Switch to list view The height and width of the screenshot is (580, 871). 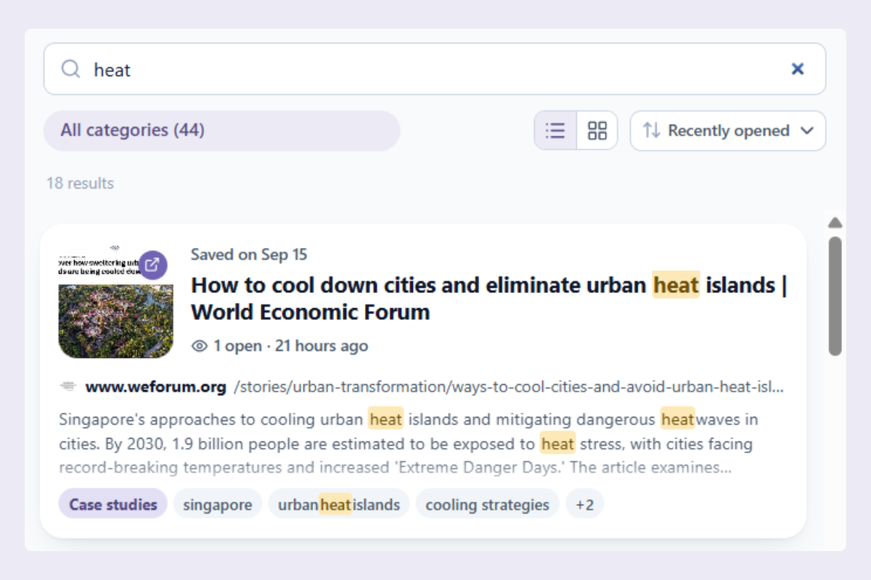pyautogui.click(x=555, y=130)
